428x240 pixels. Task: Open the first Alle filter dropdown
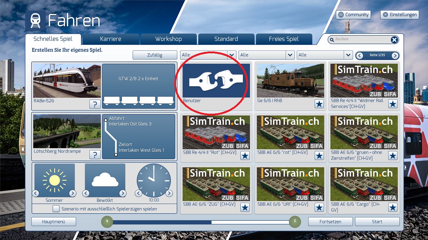(x=208, y=55)
